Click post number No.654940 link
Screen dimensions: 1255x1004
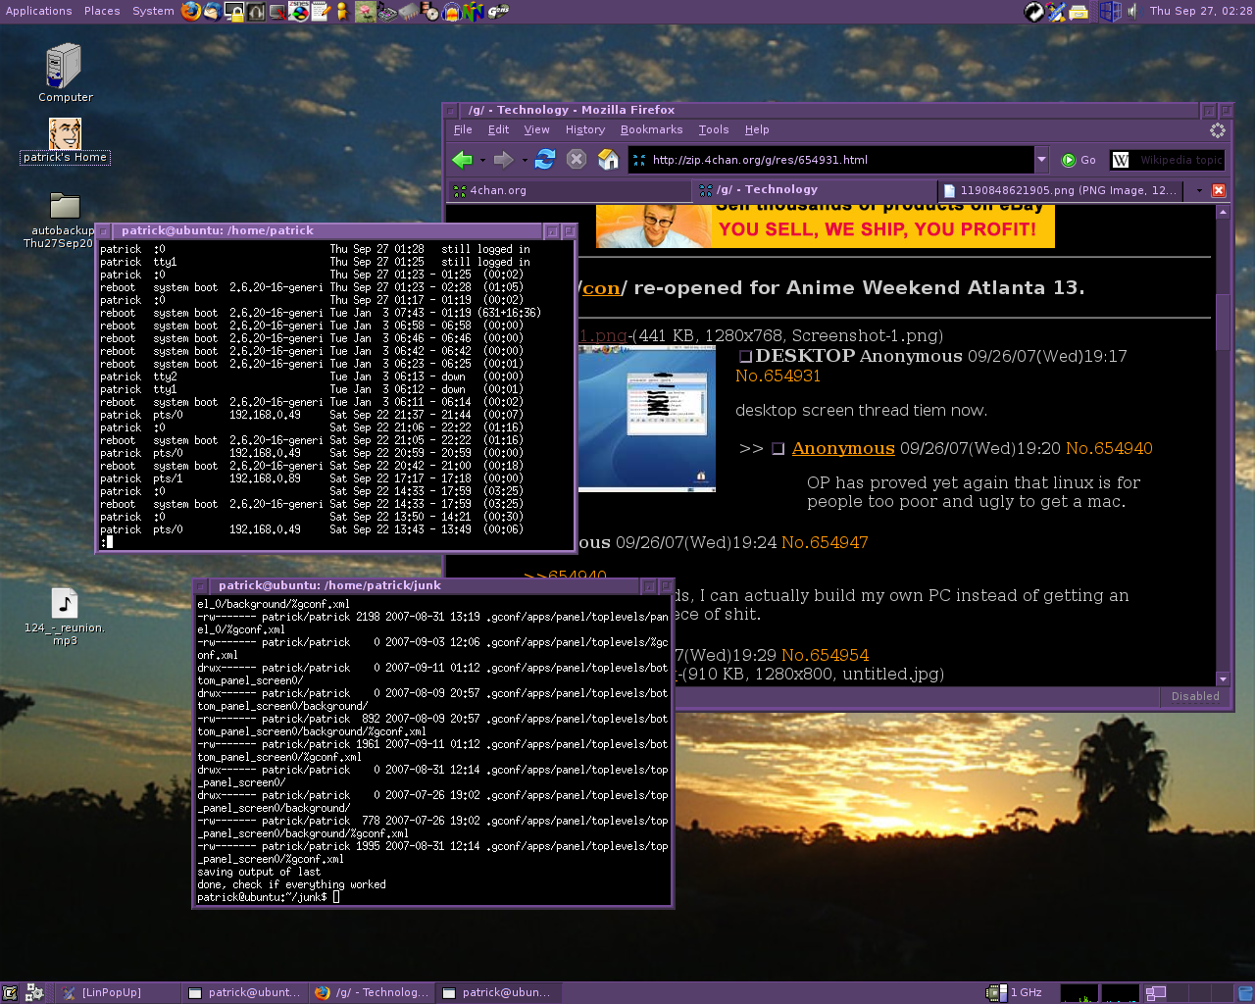[1109, 448]
